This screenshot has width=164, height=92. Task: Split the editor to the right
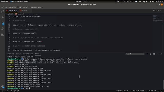[x=158, y=11]
